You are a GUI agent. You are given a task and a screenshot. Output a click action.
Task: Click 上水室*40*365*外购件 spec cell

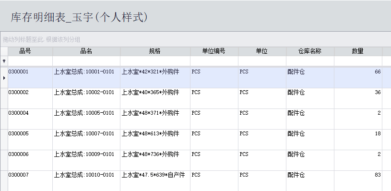(155, 98)
